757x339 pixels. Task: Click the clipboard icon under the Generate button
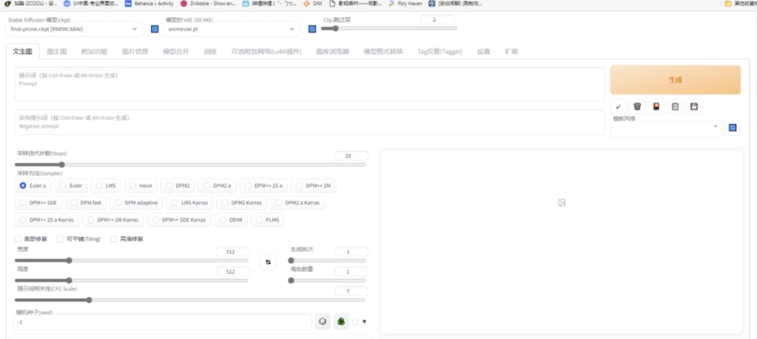coord(674,106)
